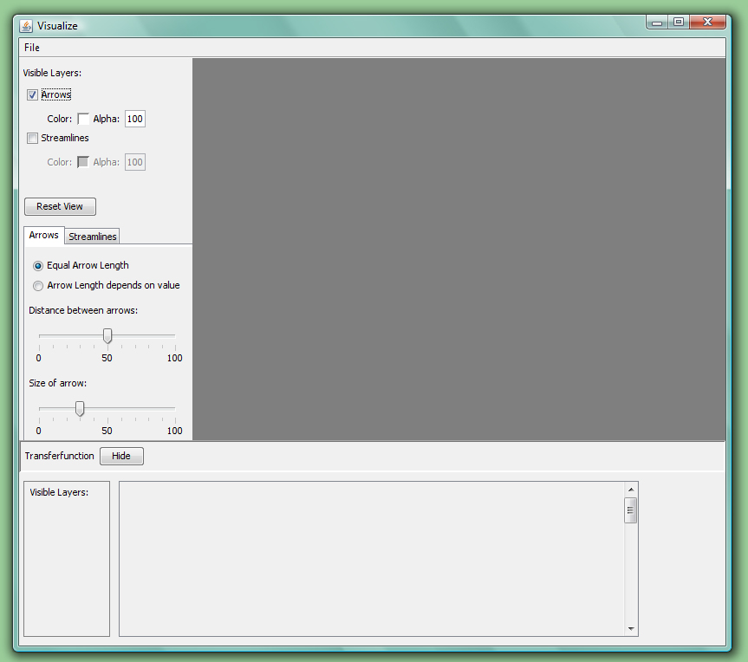Select the Arrows tab
748x662 pixels.
[x=44, y=236]
